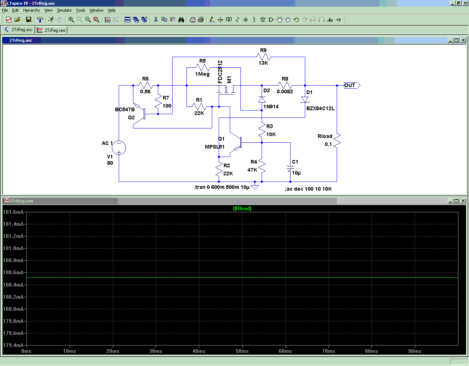Select the Draw Wire pencil tool
The image size is (469, 366).
pos(212,19)
